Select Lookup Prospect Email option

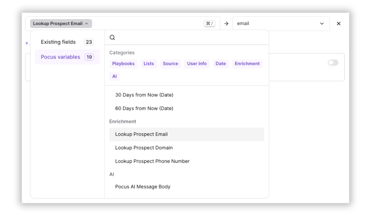[x=187, y=134]
